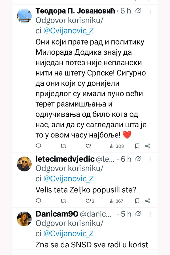
Task: Share letecimedvjedic's tweet
Action: coord(147,201)
